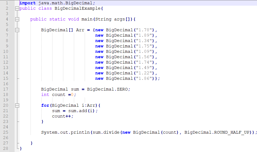
Task: Click the string value "1.75"
Action: coord(144,46)
